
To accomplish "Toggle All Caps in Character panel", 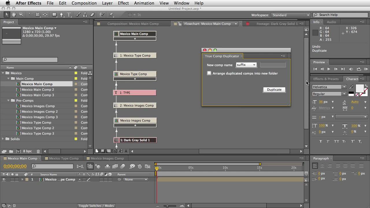I will pyautogui.click(x=336, y=141).
